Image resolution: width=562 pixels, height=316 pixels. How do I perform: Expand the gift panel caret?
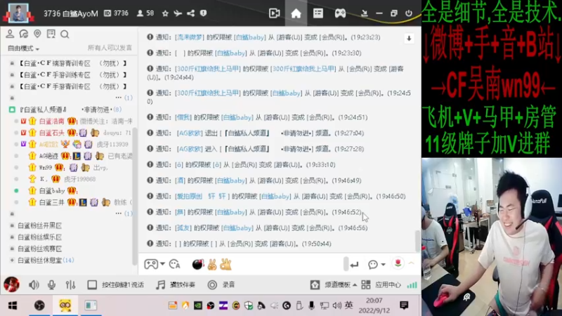click(x=412, y=263)
